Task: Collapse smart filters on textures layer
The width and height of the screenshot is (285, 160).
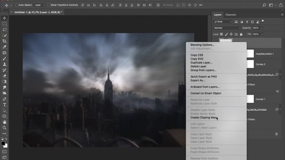Action: [x=280, y=74]
